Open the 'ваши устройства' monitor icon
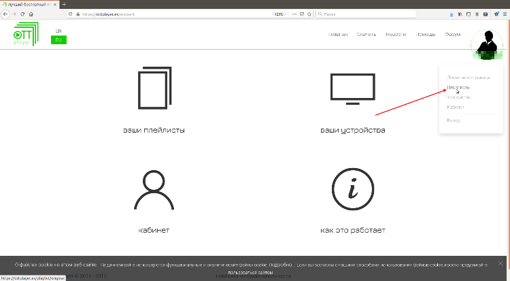The width and height of the screenshot is (510, 281). [x=352, y=88]
